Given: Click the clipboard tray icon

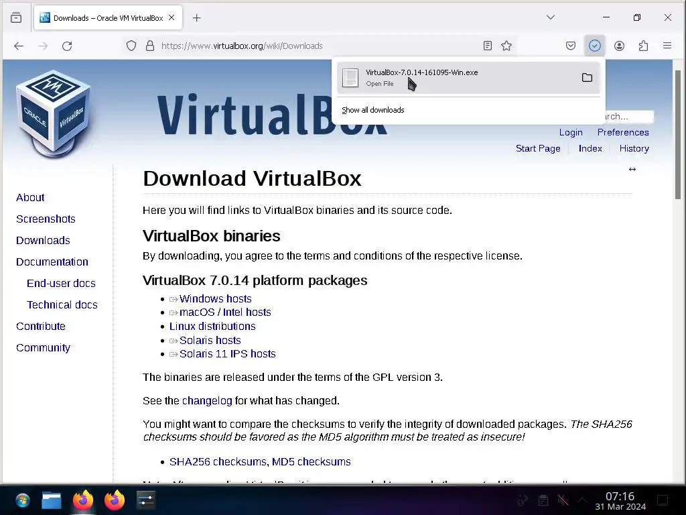Looking at the screenshot, I should (x=543, y=500).
